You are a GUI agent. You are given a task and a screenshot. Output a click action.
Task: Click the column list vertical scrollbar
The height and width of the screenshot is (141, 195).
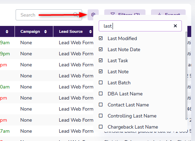point(186,76)
